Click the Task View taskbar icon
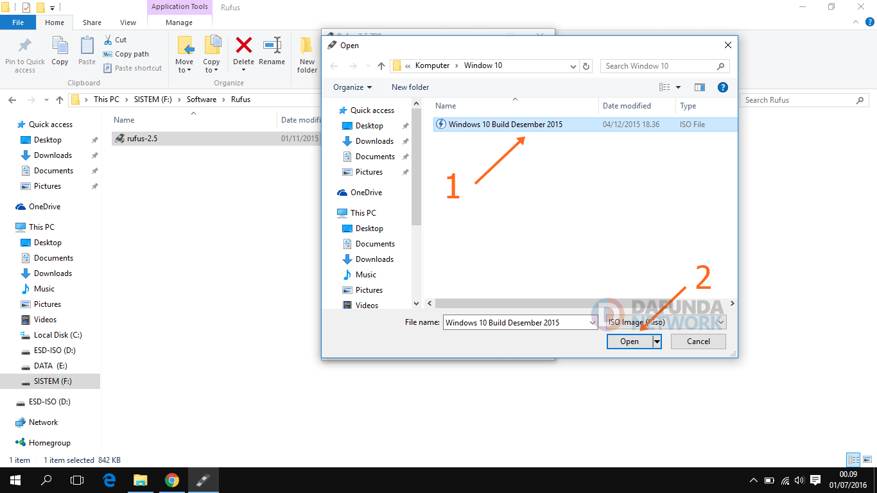Image resolution: width=877 pixels, height=493 pixels. click(77, 480)
